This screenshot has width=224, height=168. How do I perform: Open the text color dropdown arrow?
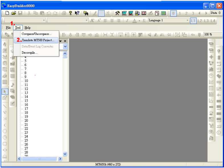(x=139, y=21)
